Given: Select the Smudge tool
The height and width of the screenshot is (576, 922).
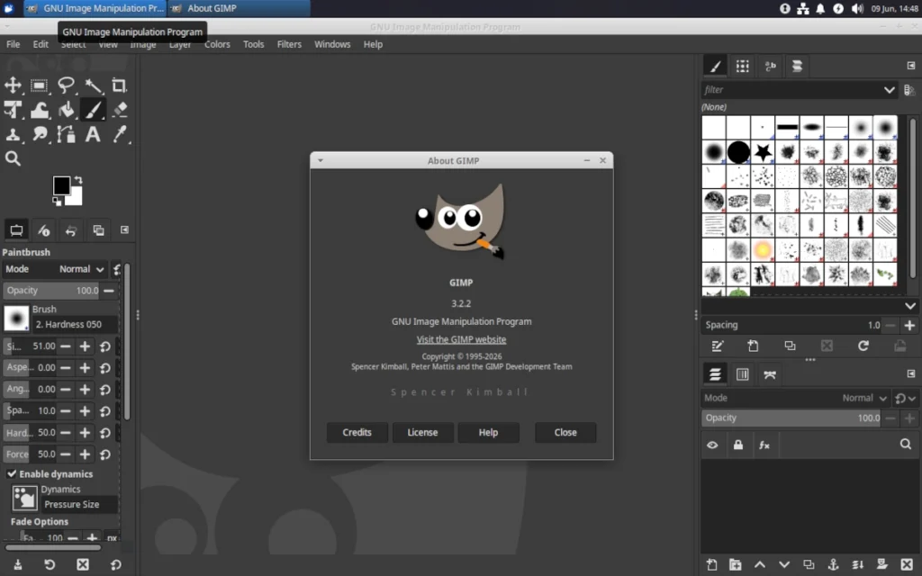Looking at the screenshot, I should point(40,135).
